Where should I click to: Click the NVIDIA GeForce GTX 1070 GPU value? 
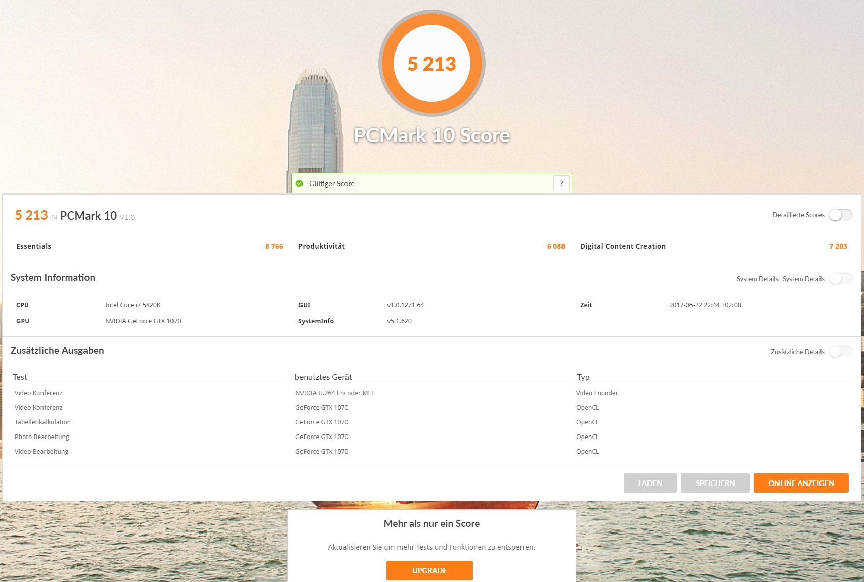[x=143, y=321]
